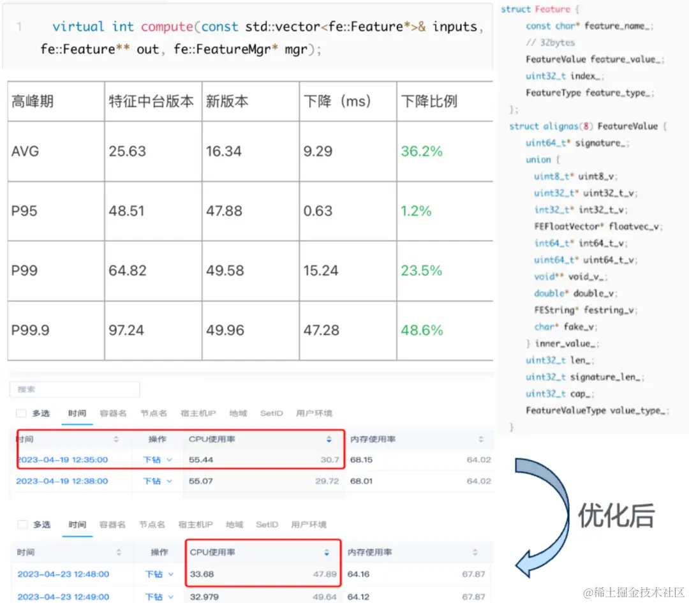The height and width of the screenshot is (603, 689).
Task: Open the 2023-04-23 12:48:00 time link
Action: [x=63, y=574]
